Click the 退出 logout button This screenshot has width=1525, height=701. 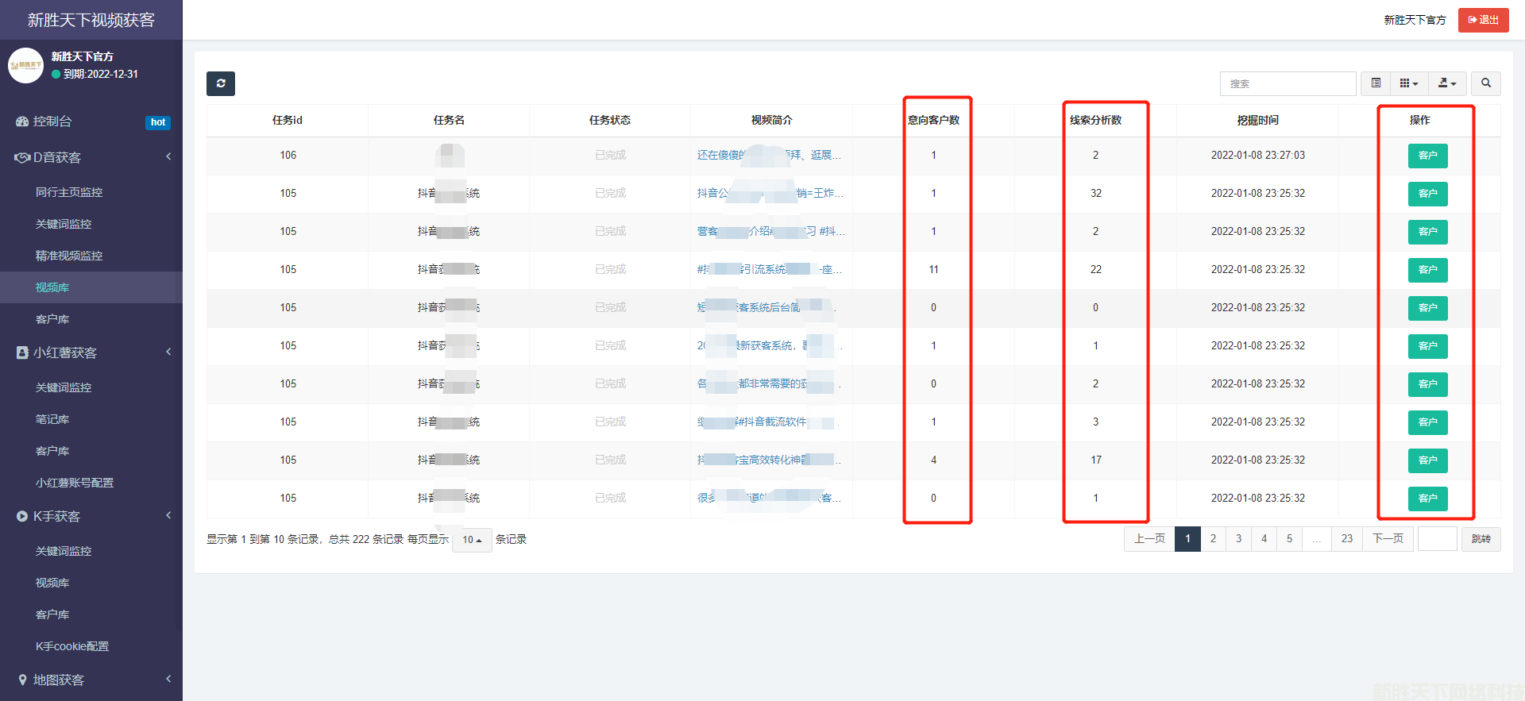click(x=1483, y=20)
